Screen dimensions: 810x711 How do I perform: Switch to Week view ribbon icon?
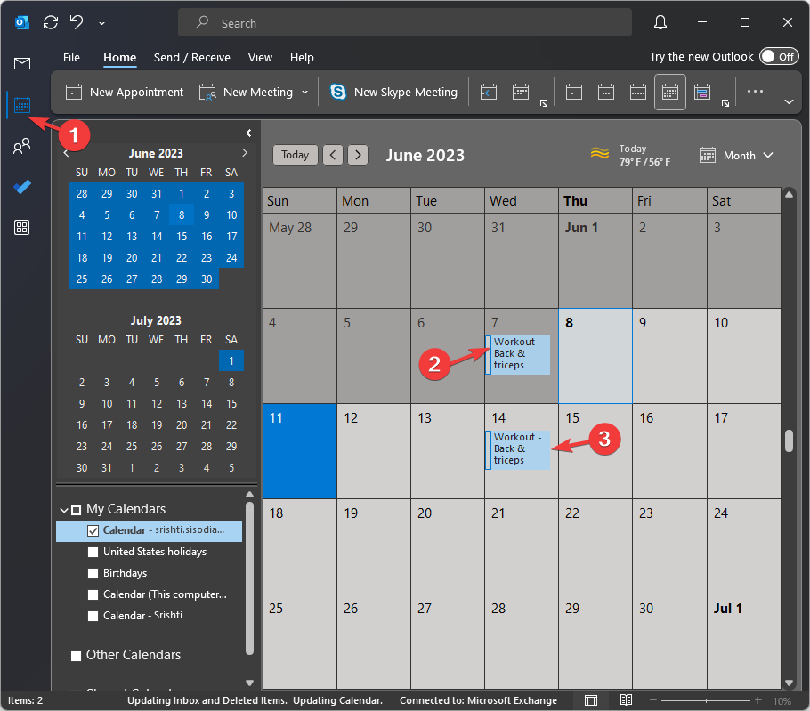638,93
